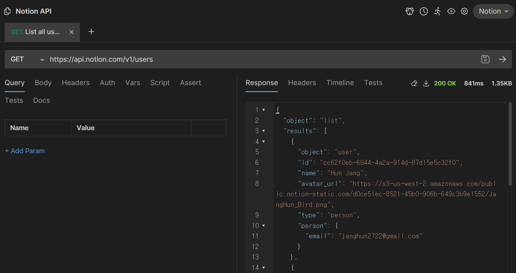The image size is (516, 273).
Task: Switch to the Body tab
Action: (43, 83)
